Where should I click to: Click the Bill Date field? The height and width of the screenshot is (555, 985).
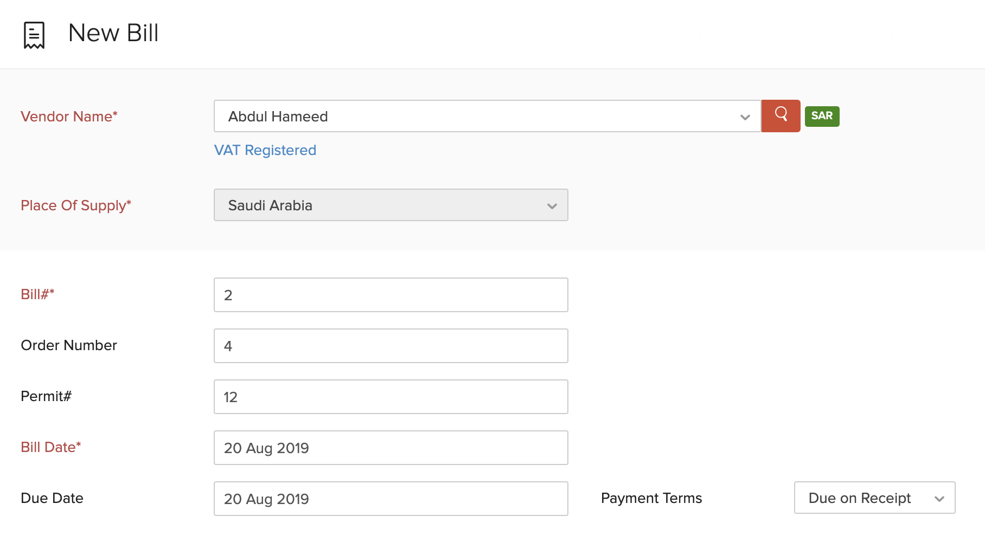[x=391, y=448]
